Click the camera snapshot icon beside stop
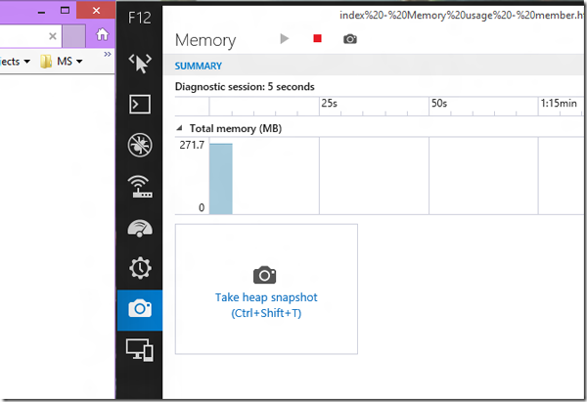Screen dimensions: 587x402 tap(349, 39)
